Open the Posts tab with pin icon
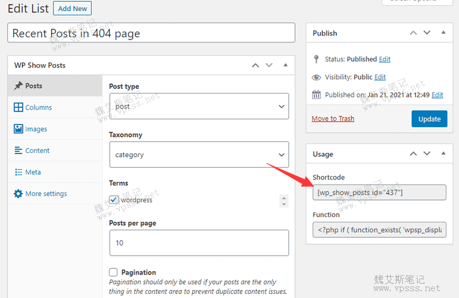Image resolution: width=459 pixels, height=298 pixels. click(x=55, y=86)
